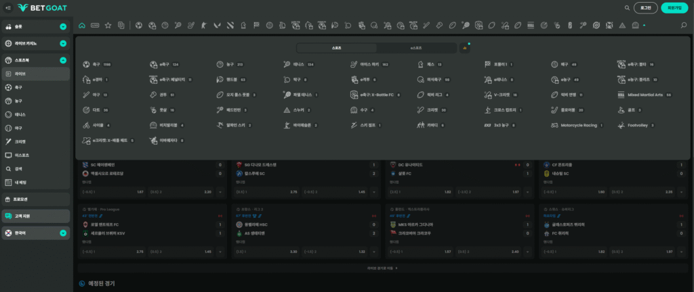Screen dimensions: 694x292
Task: Switch to the e스포츠 tab
Action: click(416, 48)
